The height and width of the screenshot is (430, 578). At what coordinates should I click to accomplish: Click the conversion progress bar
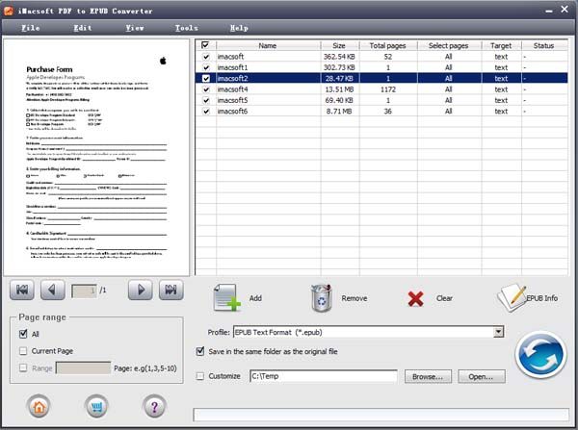point(381,415)
